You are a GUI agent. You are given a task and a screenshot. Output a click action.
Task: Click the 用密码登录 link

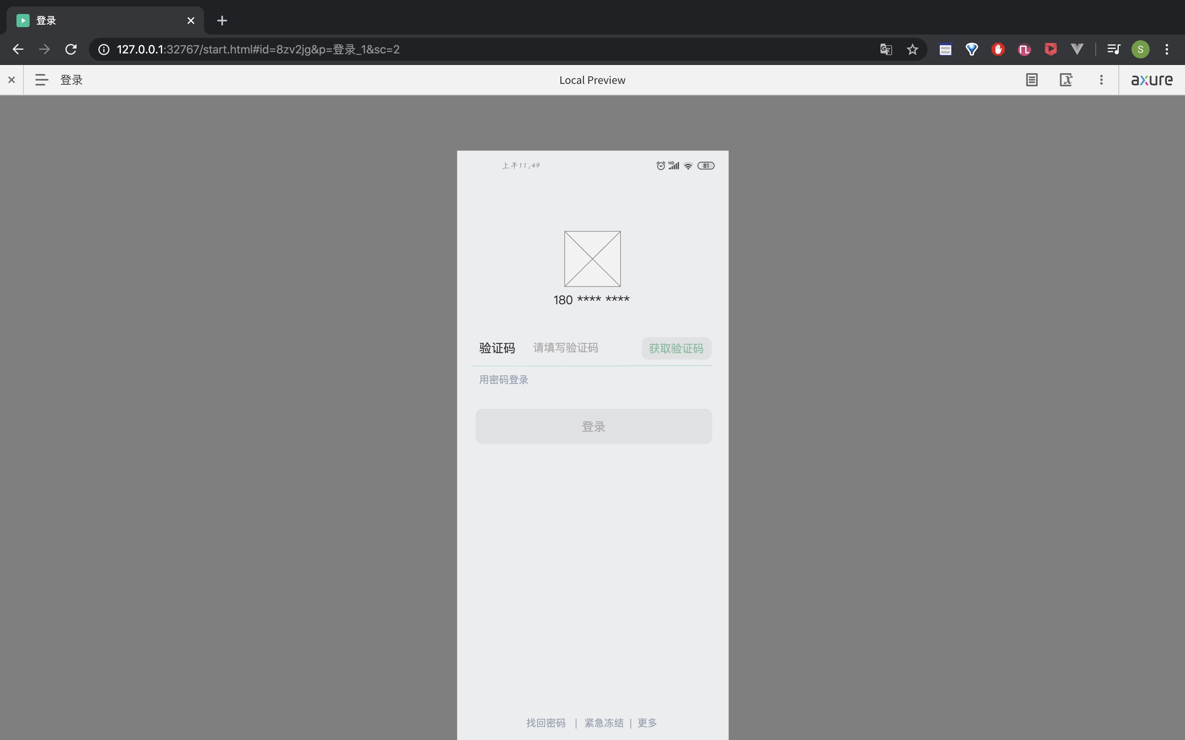tap(503, 380)
